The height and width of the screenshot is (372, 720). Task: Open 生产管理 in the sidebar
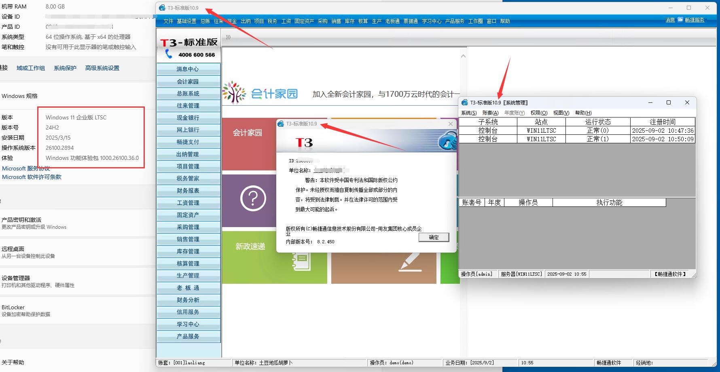pos(188,276)
